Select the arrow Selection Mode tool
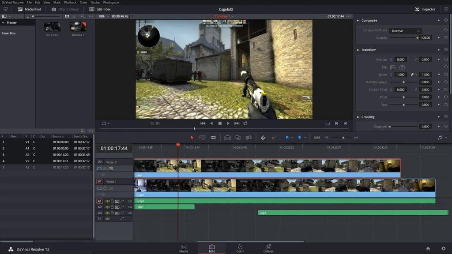 (192, 138)
